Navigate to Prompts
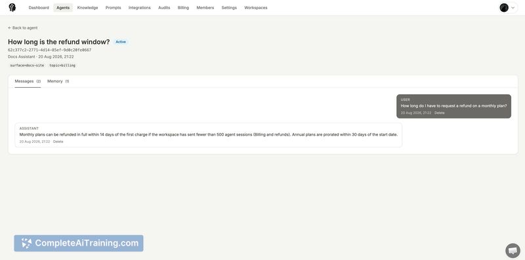This screenshot has height=260, width=525. tap(113, 8)
